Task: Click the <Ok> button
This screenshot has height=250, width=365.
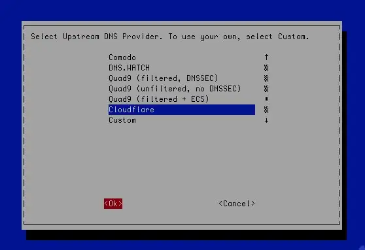Action: [x=113, y=204]
